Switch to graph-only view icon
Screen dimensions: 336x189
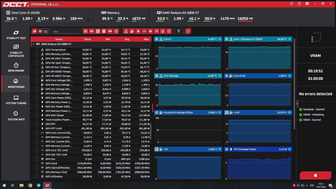46,31
